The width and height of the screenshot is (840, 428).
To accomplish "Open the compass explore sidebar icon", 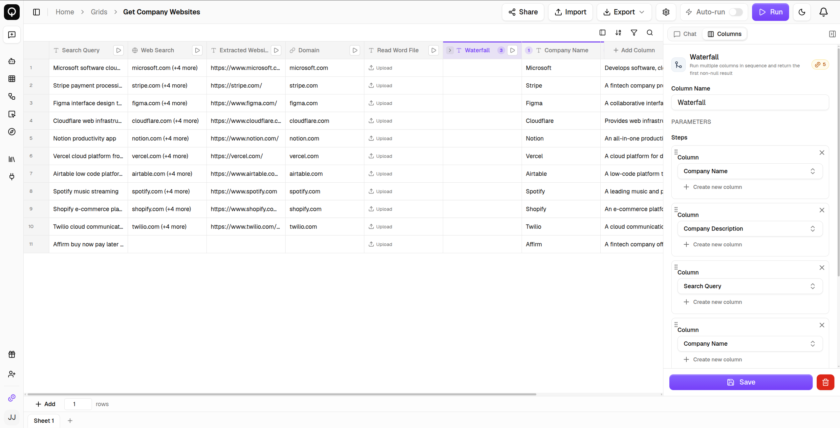I will pyautogui.click(x=12, y=132).
